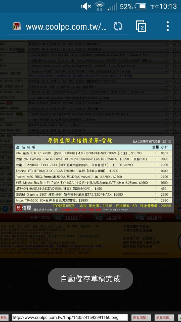Select the 6期 installment option

tap(99, 218)
